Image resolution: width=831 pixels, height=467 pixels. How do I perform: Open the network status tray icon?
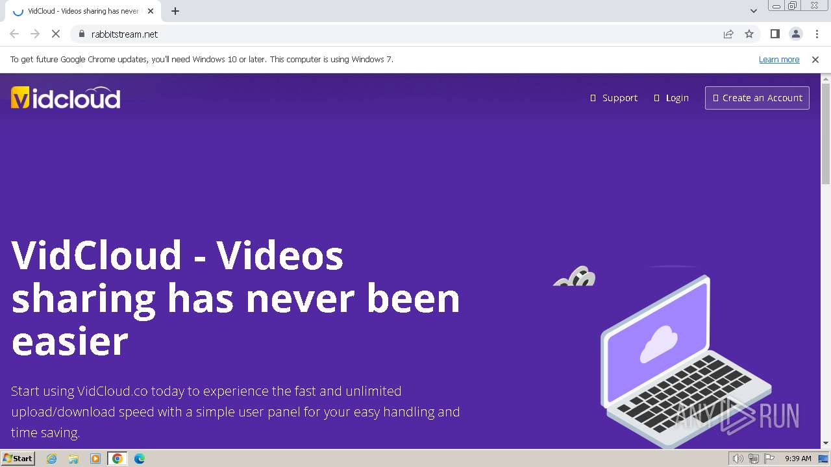click(x=754, y=459)
